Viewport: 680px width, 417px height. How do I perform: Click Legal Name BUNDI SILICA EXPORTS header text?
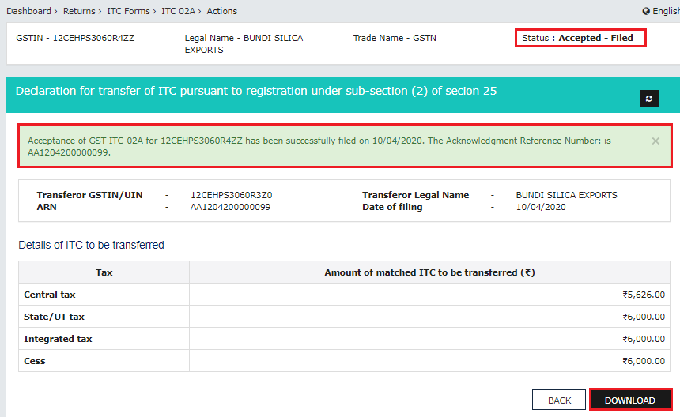(x=244, y=43)
